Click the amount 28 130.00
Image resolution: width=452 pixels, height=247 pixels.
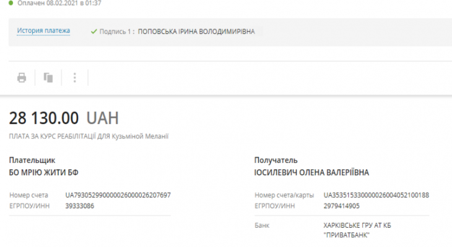pyautogui.click(x=44, y=118)
